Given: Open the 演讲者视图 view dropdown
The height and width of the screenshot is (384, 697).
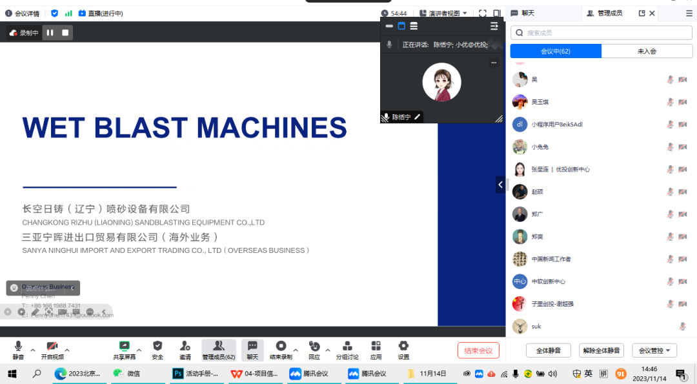Looking at the screenshot, I should (443, 14).
